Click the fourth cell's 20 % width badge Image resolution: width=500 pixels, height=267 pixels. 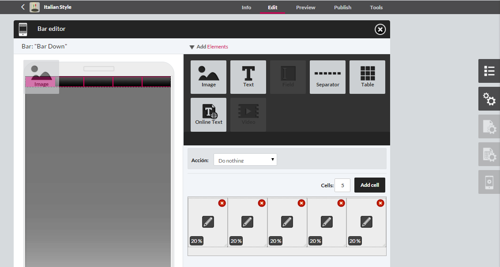(316, 241)
